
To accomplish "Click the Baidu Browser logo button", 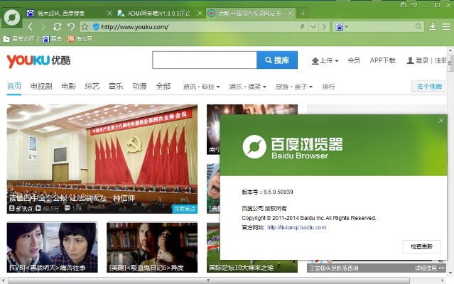I will [x=12, y=17].
